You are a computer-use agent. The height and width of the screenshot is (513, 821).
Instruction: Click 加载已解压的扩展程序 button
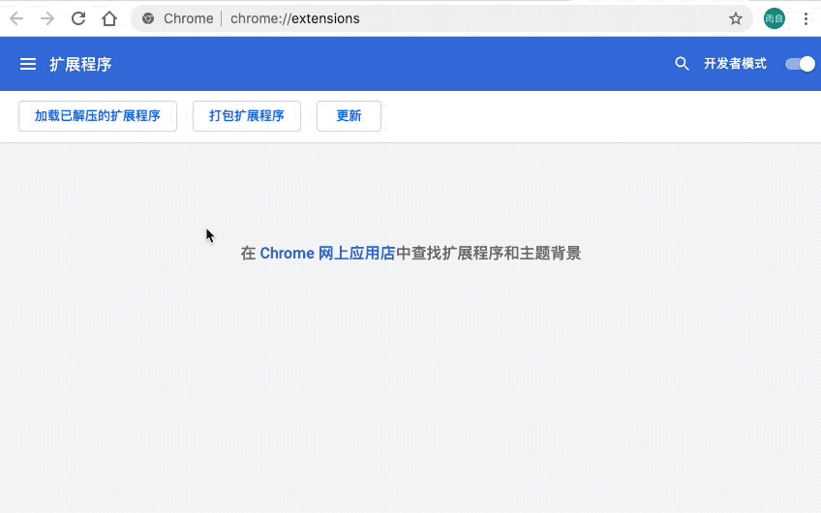(98, 116)
